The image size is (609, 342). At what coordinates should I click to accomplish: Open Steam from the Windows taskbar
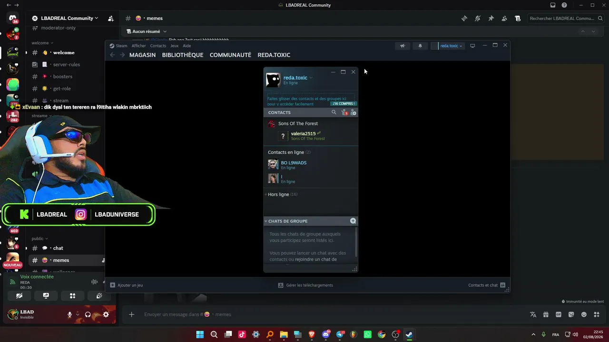click(409, 334)
